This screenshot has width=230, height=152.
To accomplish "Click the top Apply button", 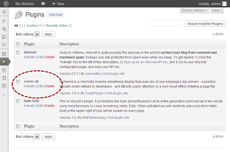I will coord(48,34).
